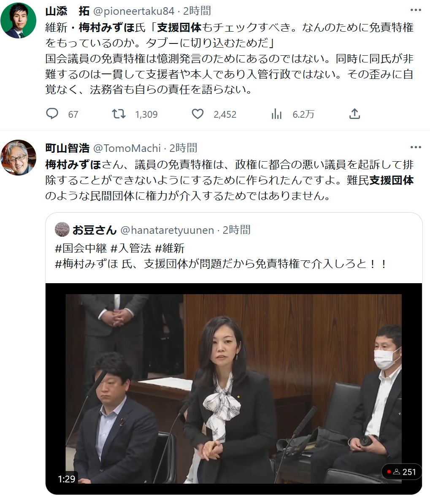Viewport: 430px width, 498px height.
Task: Click the @pioneertaku84 handle
Action: [134, 11]
